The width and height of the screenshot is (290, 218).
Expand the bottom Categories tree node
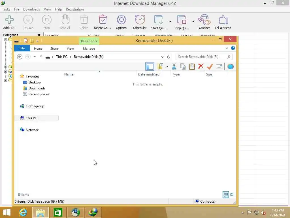pos(5,80)
